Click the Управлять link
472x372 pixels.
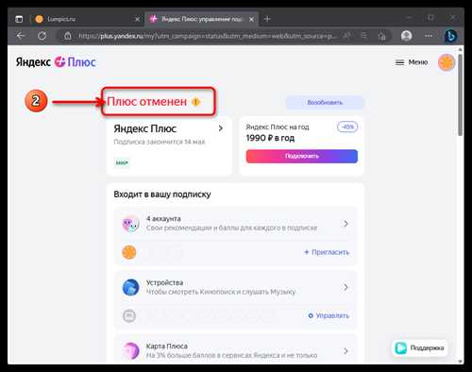pos(329,315)
